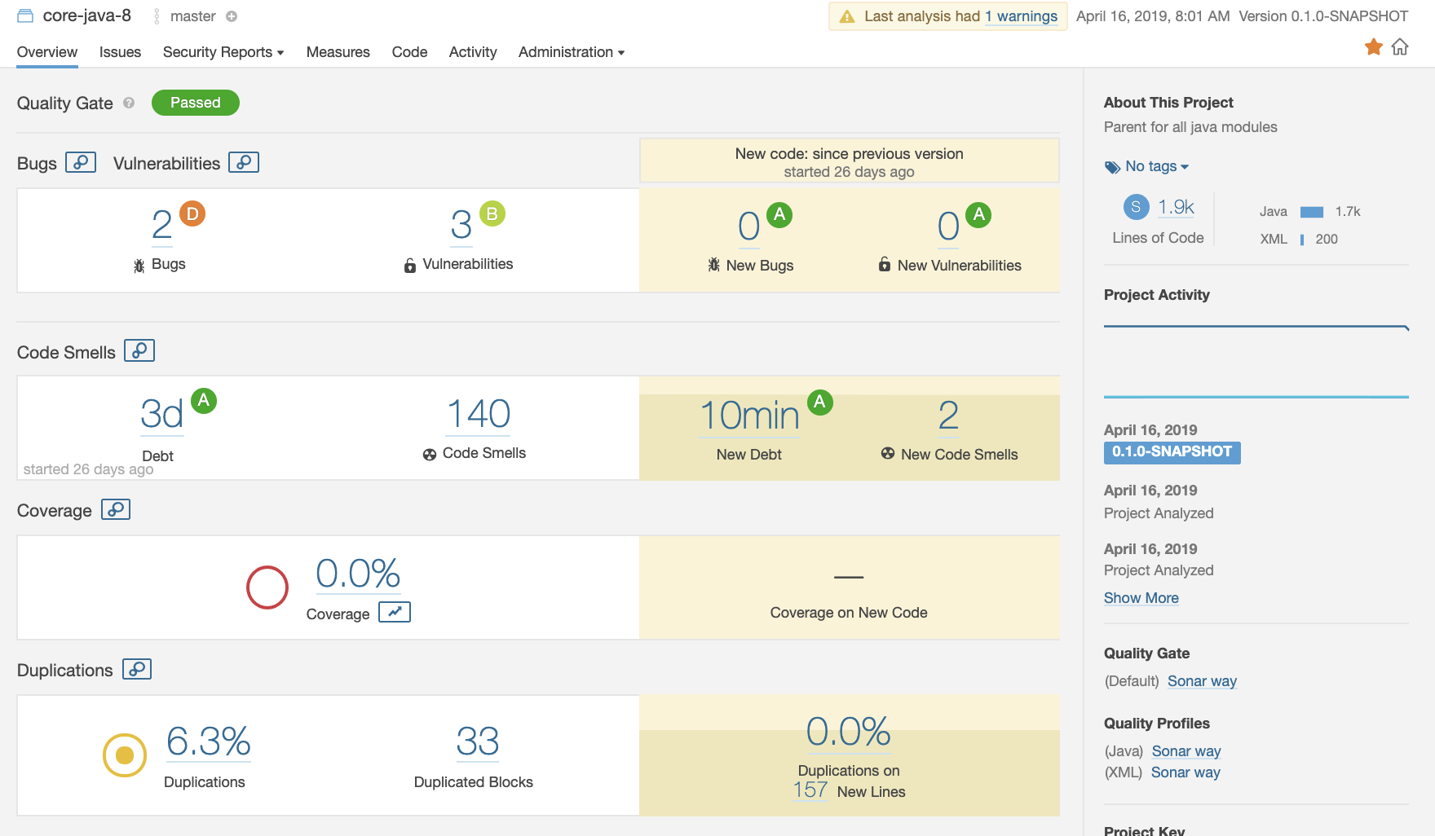1435x836 pixels.
Task: Open the Measures tab
Action: [x=338, y=52]
